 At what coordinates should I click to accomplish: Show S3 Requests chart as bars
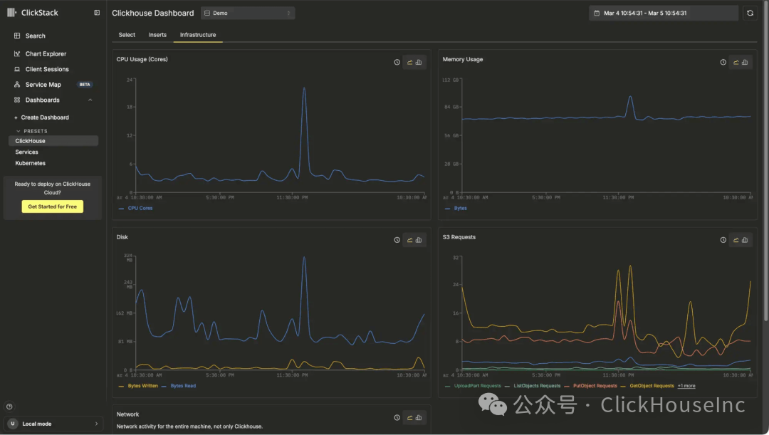pos(745,241)
